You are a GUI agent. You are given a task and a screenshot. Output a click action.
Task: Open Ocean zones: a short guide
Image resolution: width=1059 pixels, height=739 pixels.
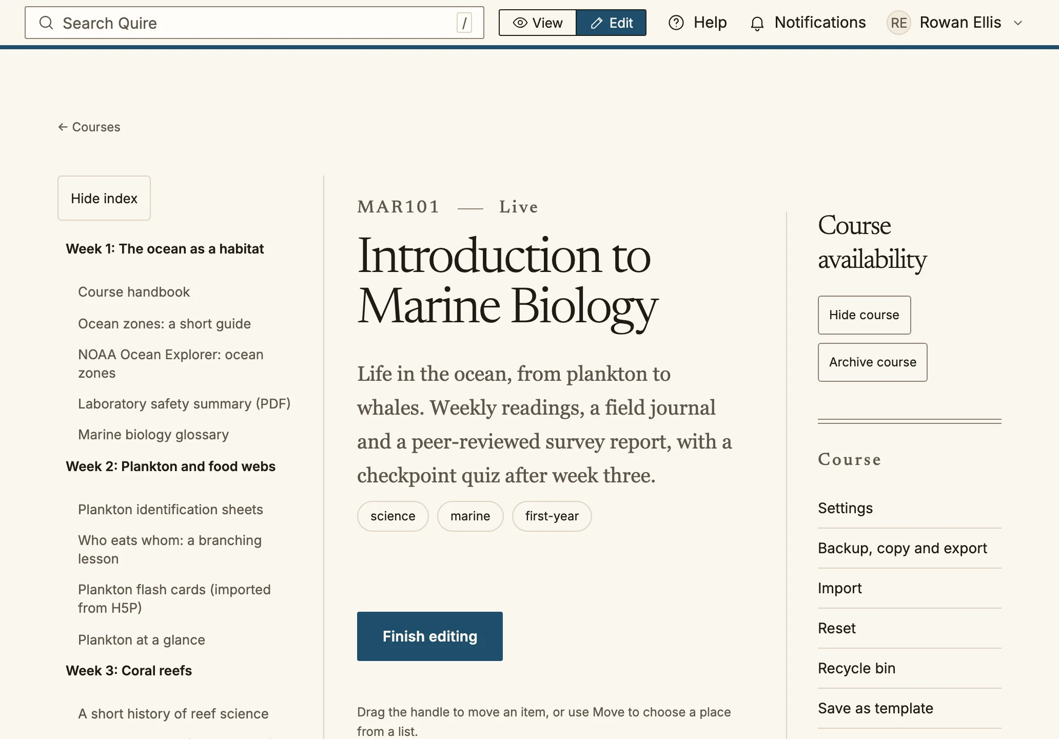coord(164,324)
